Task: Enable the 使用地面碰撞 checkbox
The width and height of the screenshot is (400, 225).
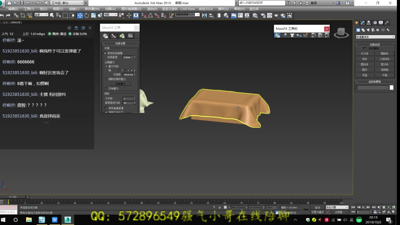Action: click(106, 53)
